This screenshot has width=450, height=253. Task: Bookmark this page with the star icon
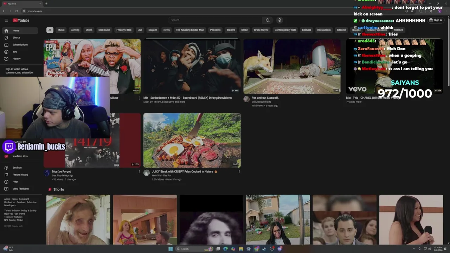tap(412, 11)
